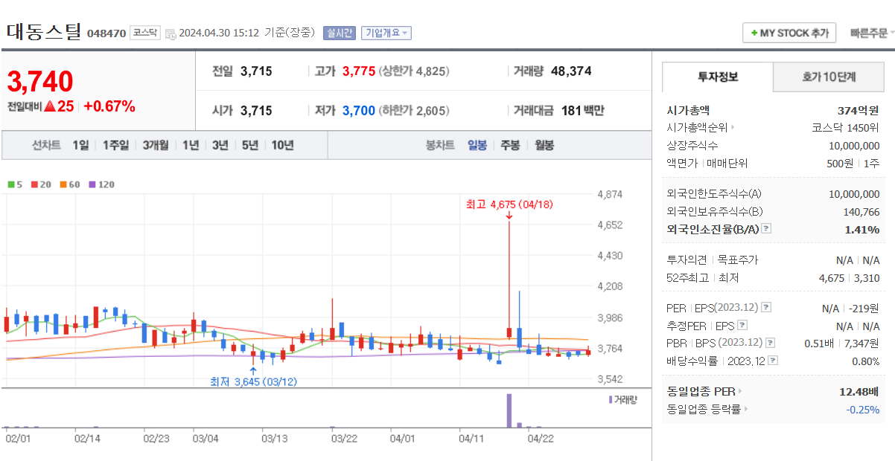
Task: Click the stock code 048470
Action: pyautogui.click(x=106, y=33)
